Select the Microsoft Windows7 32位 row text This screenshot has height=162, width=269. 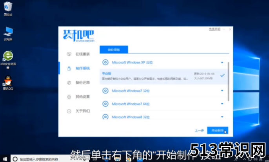[x=131, y=91]
